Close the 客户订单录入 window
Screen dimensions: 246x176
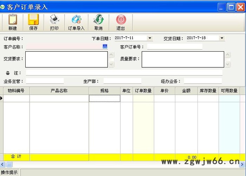(240, 7)
